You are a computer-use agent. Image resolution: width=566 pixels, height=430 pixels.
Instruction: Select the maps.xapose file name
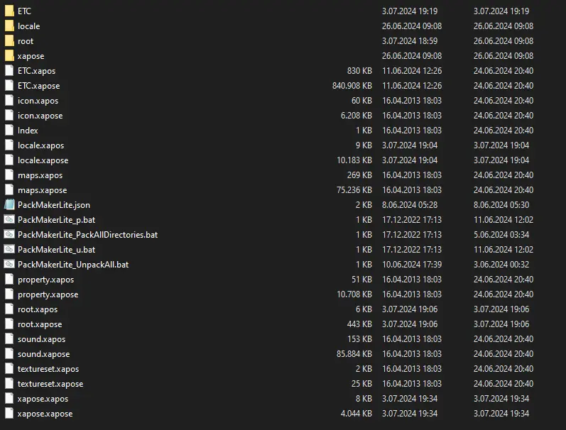(x=42, y=190)
